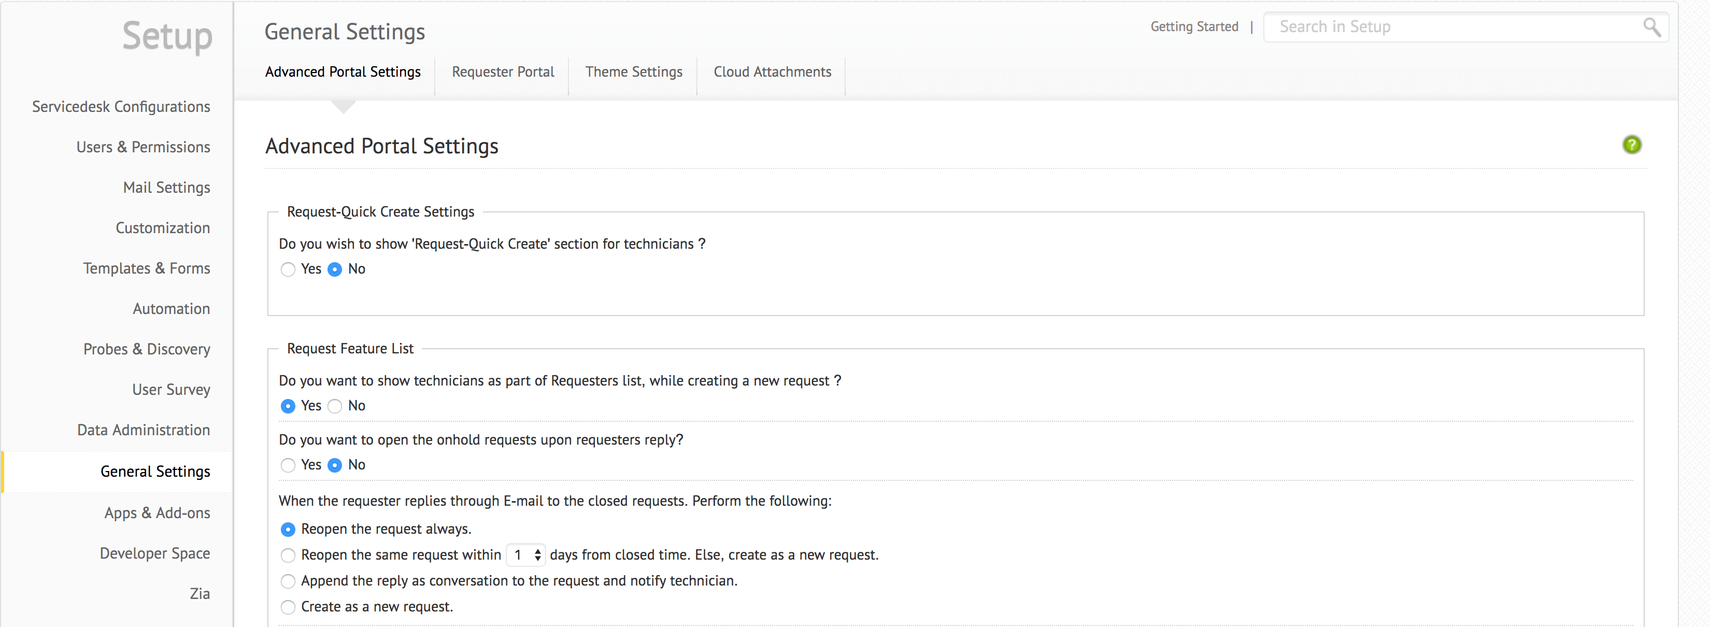Screen dimensions: 1710x627
Task: Choose 'Append the reply as conversation' option
Action: [288, 581]
